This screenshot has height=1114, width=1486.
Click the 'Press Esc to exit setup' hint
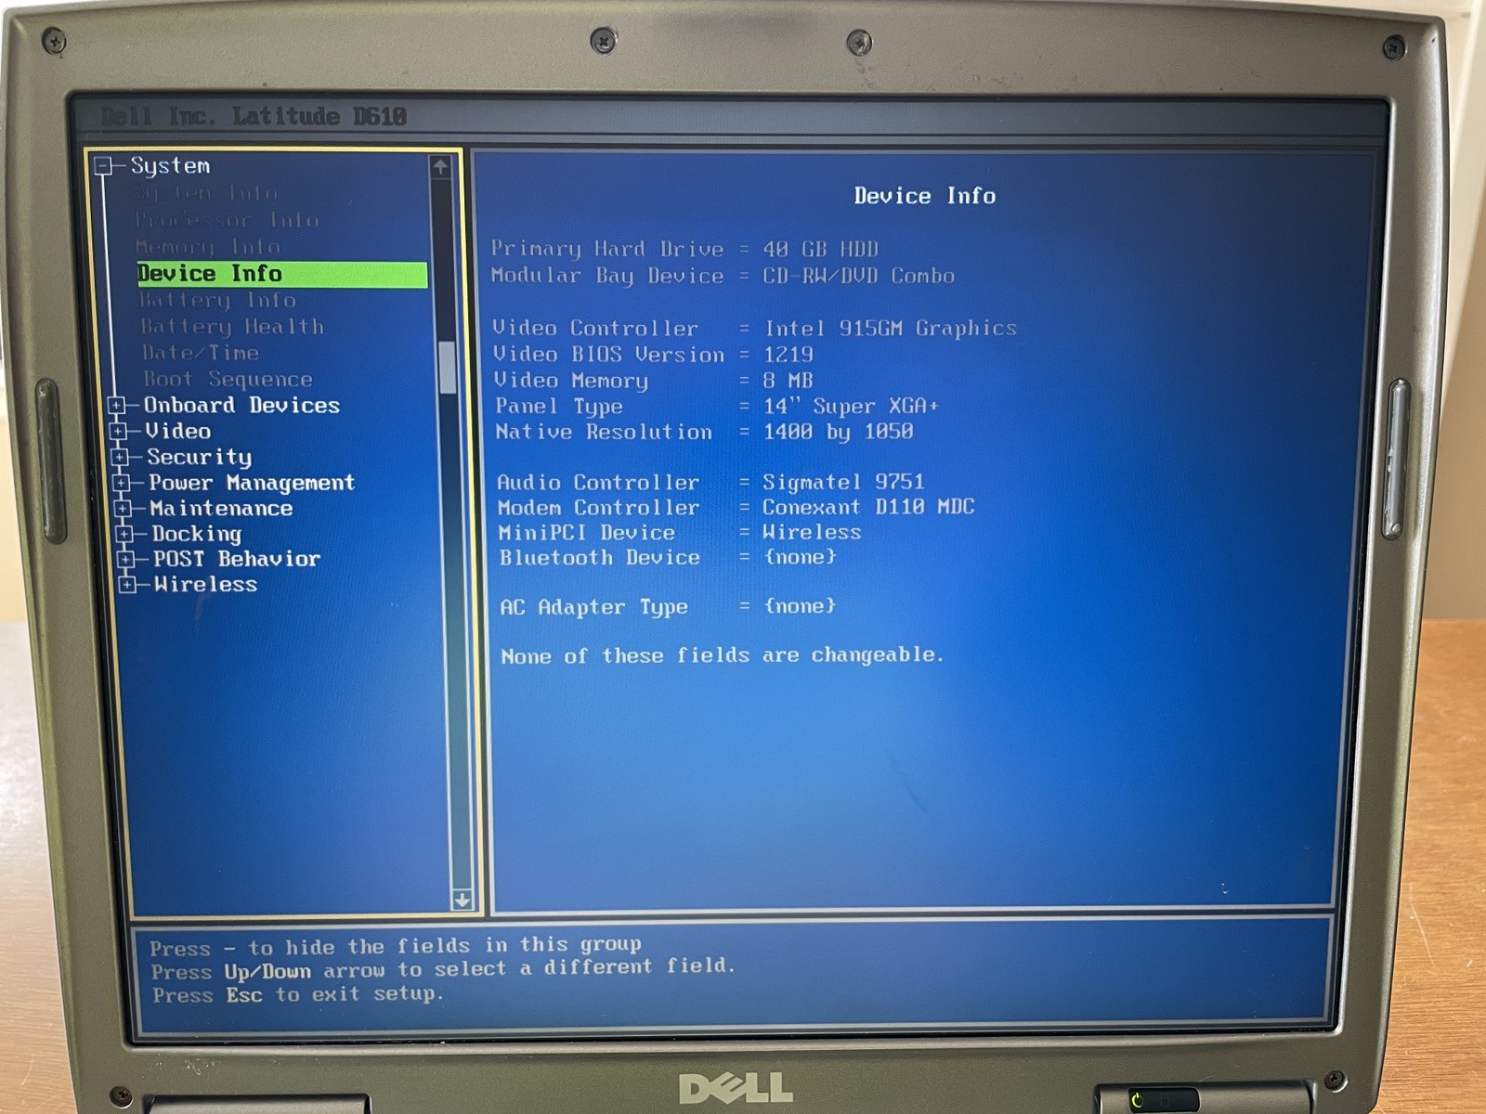[x=298, y=995]
